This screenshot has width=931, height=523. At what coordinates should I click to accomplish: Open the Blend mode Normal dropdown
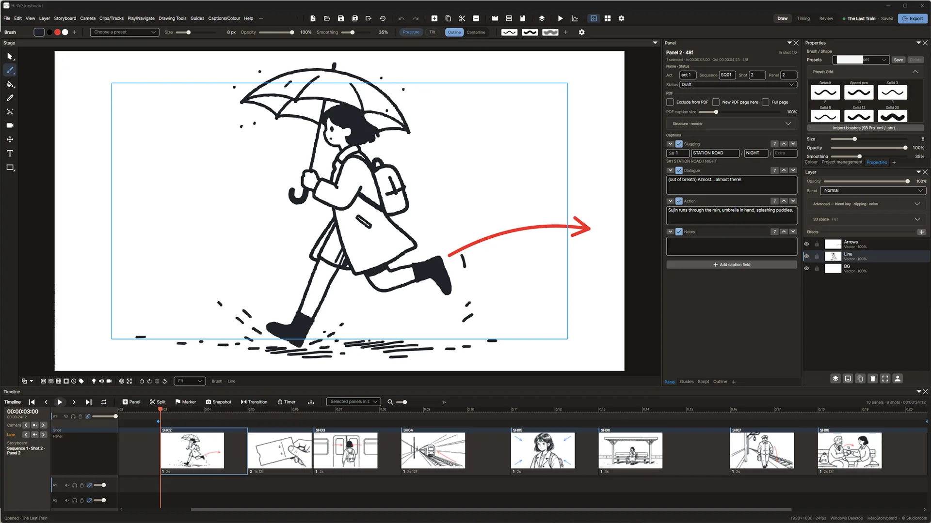(x=873, y=191)
